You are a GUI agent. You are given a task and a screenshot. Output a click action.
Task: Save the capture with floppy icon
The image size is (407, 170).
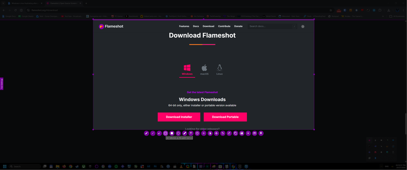point(242,133)
